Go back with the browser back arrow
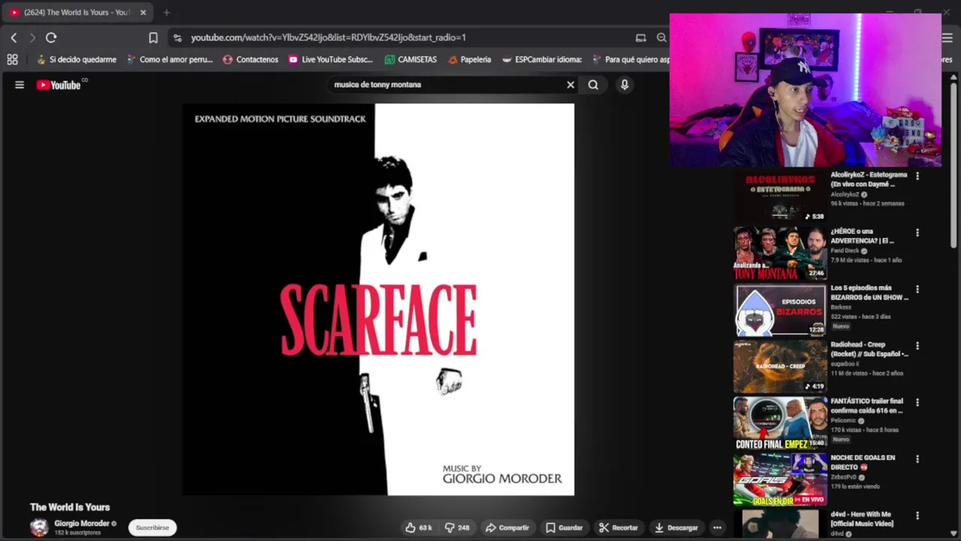The image size is (961, 541). [x=14, y=38]
